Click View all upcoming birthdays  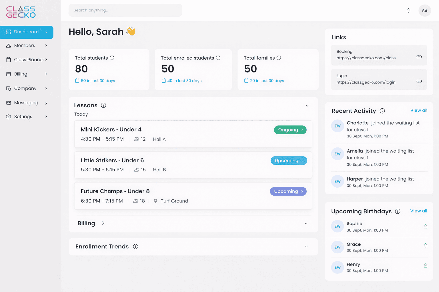click(x=418, y=211)
